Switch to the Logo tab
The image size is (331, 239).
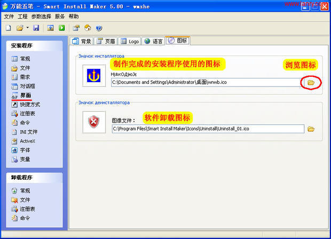tap(130, 41)
